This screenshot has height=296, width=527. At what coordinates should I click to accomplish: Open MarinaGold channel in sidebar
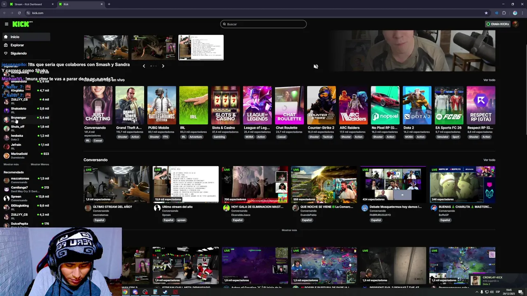click(x=26, y=155)
